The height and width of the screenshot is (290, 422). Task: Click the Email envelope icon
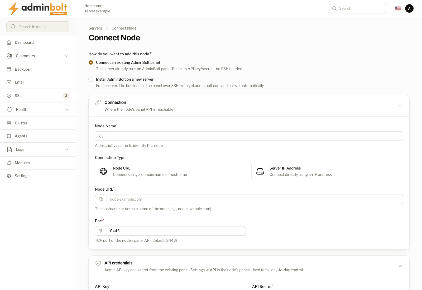(x=9, y=82)
